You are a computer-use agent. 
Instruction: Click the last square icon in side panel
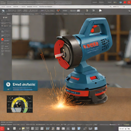[3, 54]
